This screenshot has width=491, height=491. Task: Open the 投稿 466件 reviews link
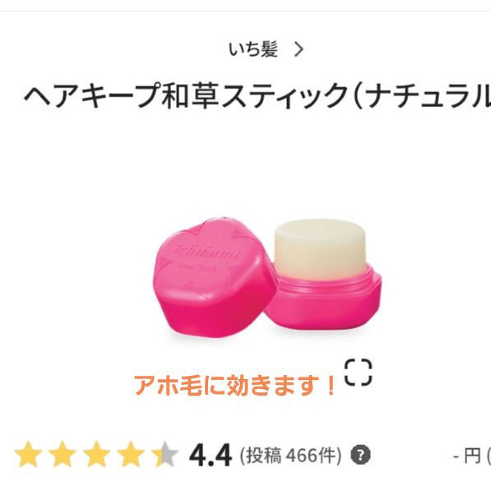click(x=291, y=456)
